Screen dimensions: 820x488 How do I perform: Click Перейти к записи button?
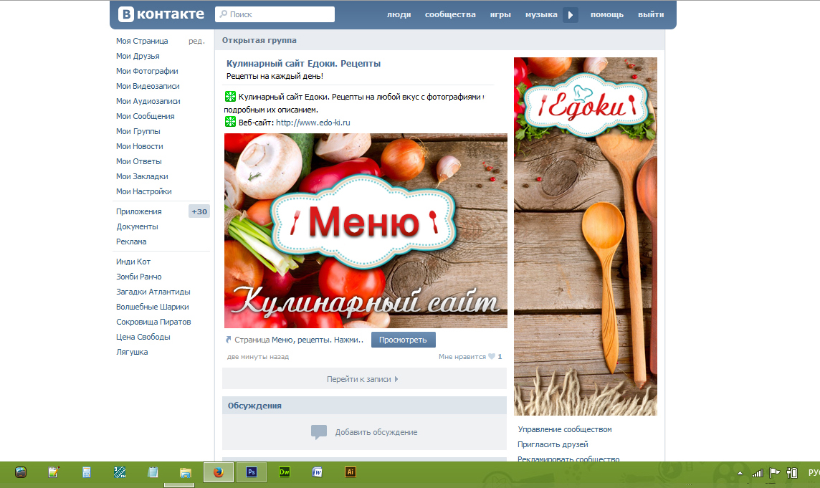pyautogui.click(x=365, y=378)
